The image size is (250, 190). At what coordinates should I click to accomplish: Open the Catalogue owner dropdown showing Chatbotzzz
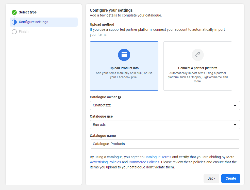162,105
